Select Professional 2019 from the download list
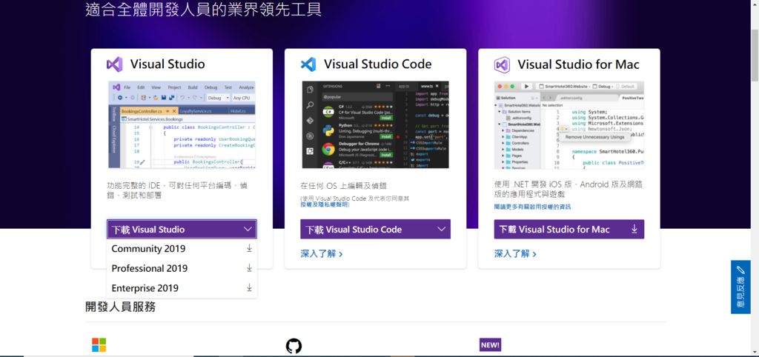This screenshot has height=357, width=759. (182, 268)
